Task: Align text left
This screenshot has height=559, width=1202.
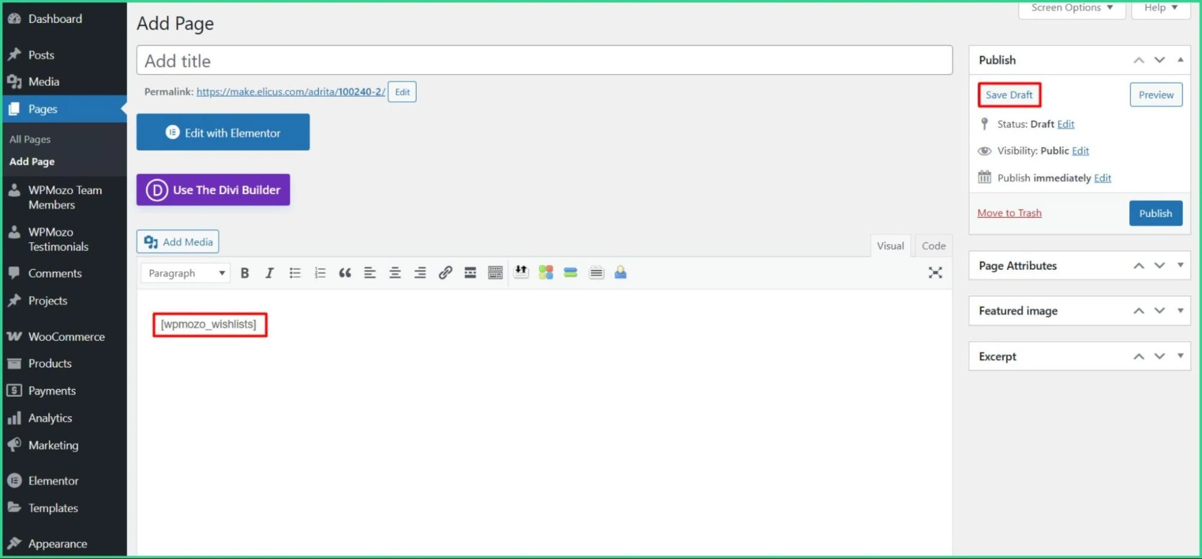Action: tap(370, 273)
